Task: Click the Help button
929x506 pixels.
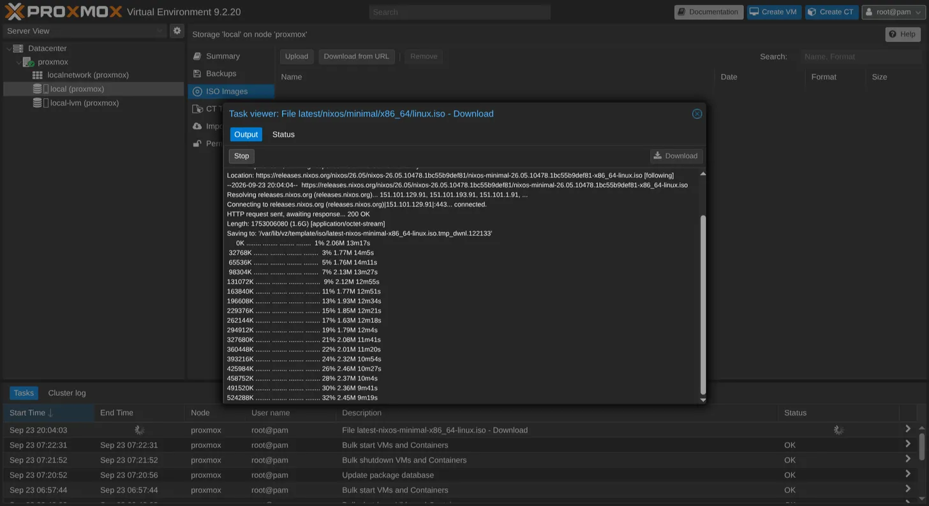Action: [902, 34]
